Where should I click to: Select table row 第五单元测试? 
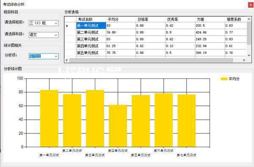pos(155,53)
